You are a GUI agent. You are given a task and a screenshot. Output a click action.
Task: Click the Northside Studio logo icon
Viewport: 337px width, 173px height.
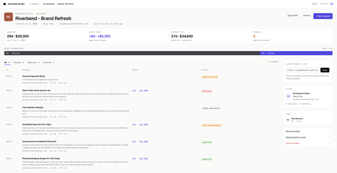(x=5, y=4)
